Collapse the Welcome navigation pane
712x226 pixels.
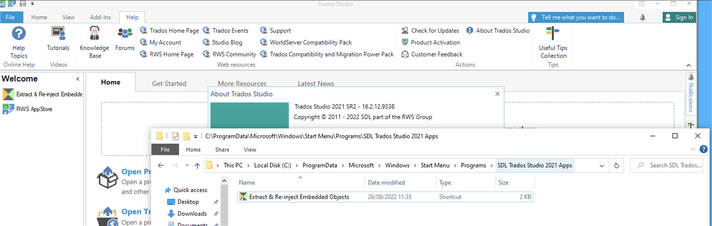tap(78, 79)
